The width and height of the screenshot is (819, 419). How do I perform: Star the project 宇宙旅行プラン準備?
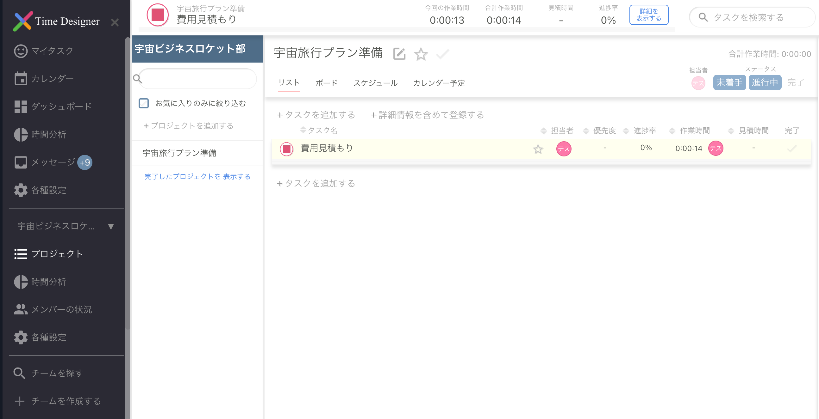(x=421, y=54)
